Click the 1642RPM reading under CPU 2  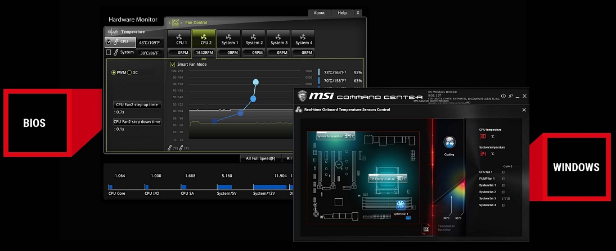coord(204,53)
